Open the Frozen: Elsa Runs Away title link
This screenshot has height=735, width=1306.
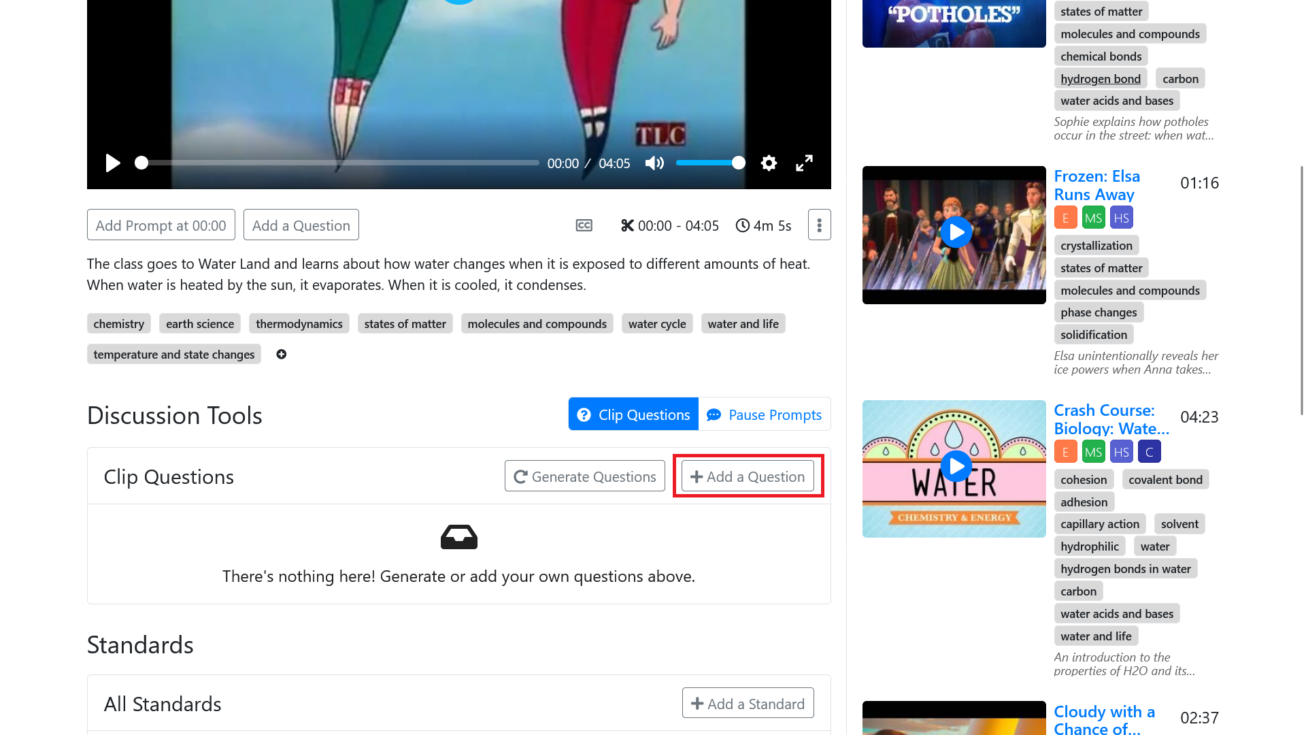click(x=1096, y=185)
